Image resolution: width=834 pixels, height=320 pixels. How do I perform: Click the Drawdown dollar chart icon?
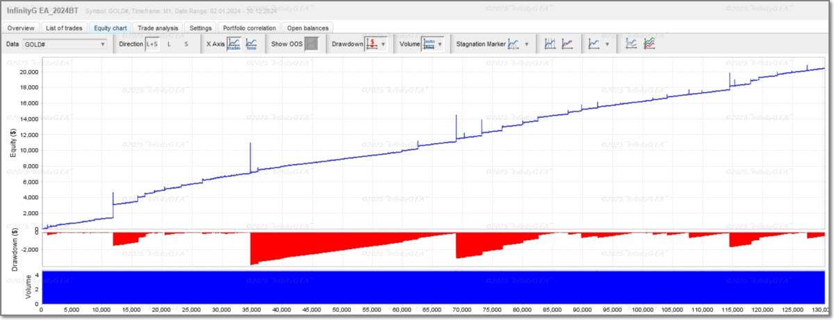pyautogui.click(x=372, y=44)
